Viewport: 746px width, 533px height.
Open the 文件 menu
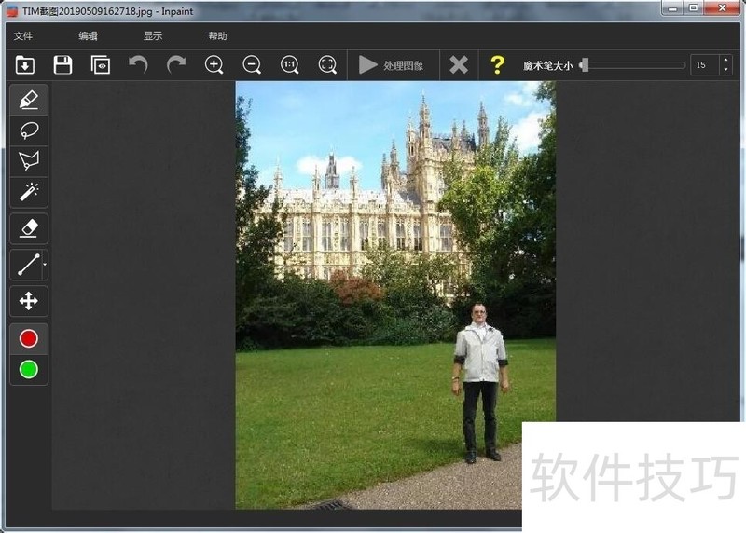[x=23, y=36]
